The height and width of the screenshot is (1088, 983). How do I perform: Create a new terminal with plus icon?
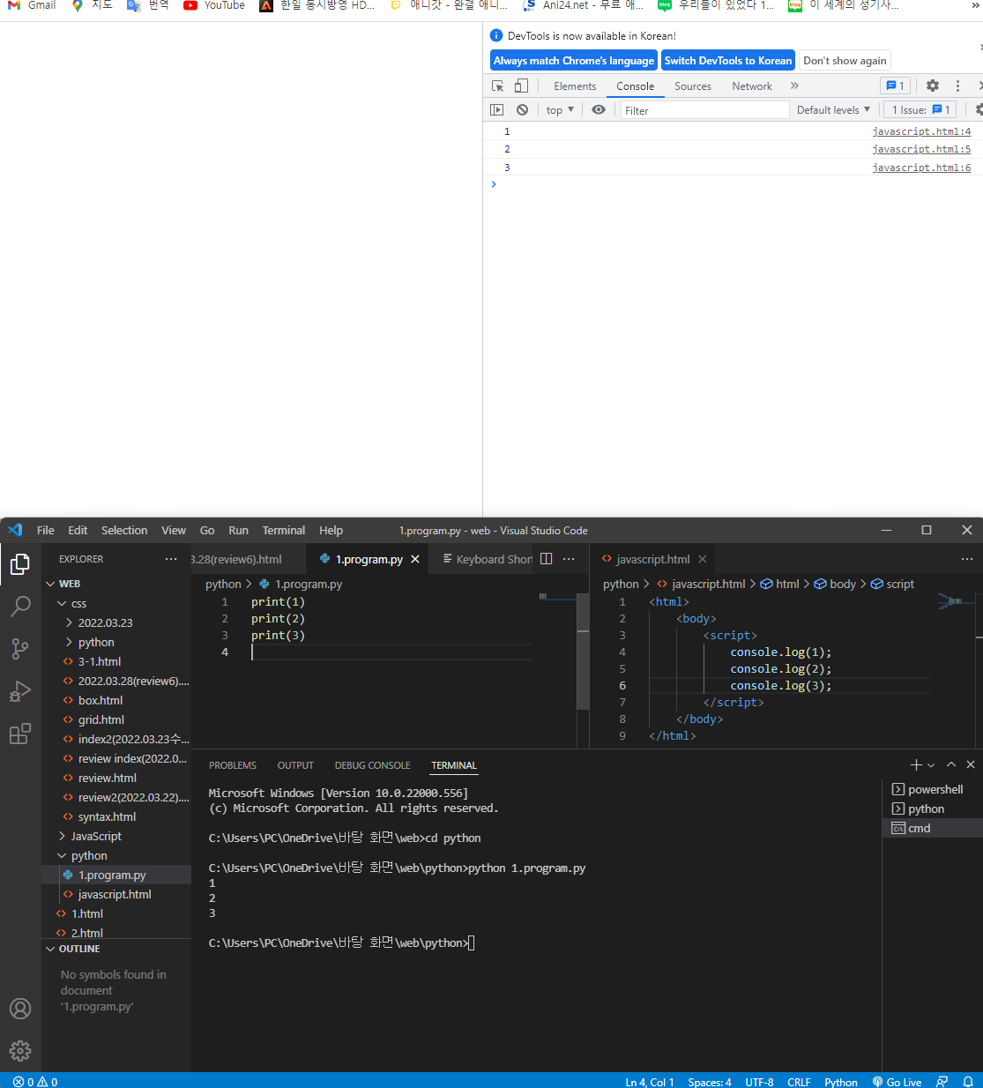[916, 765]
